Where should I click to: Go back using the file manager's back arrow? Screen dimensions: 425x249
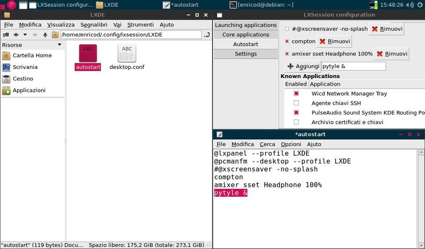pos(16,35)
